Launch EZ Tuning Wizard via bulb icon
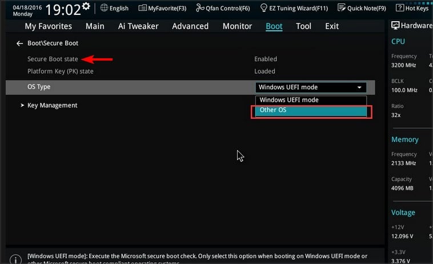Viewport: 433px width, 264px height. pyautogui.click(x=264, y=8)
